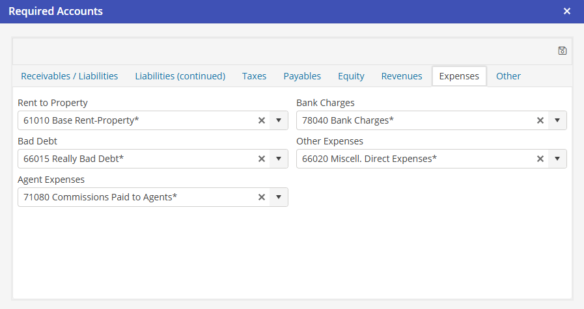
Task: Open the Bank Charges dropdown arrow
Action: [x=557, y=120]
